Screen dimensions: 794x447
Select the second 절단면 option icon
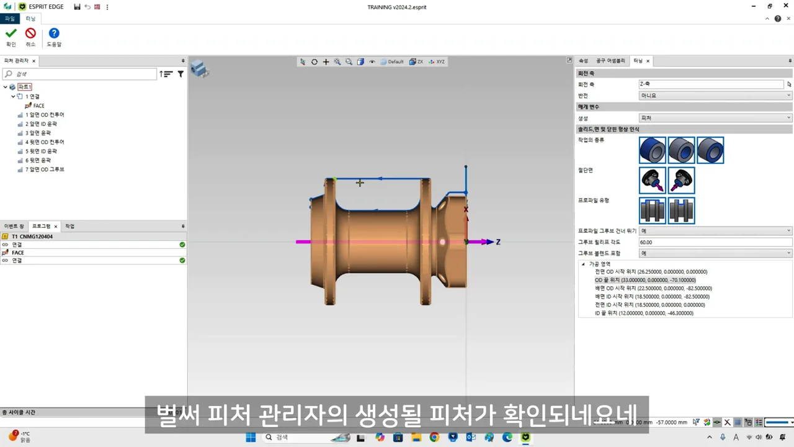[681, 180]
